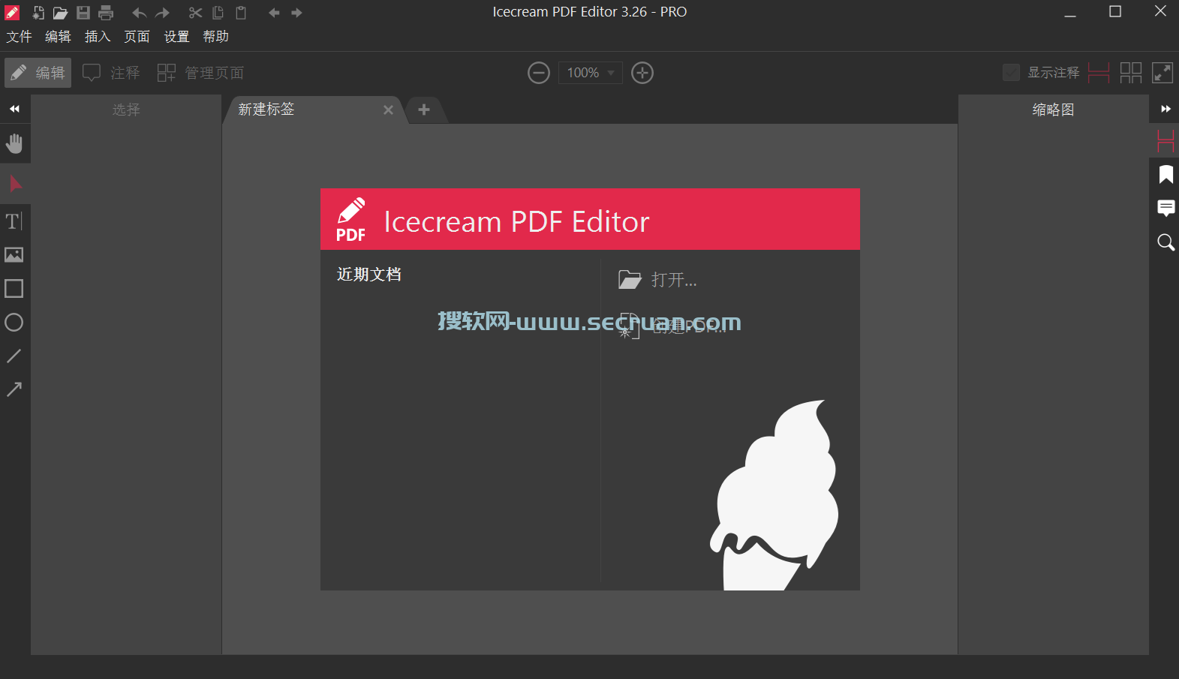This screenshot has height=679, width=1179.
Task: Select the red pointer selection tool
Action: (15, 183)
